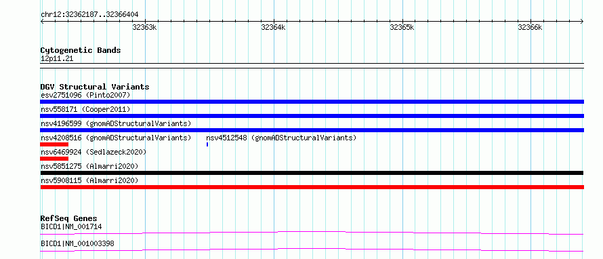Select the short red bar under nsv6469924
Screen dimensions: 603x259
click(x=54, y=159)
